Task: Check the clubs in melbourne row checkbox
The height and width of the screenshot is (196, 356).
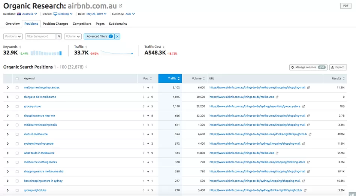Action: coord(17,135)
